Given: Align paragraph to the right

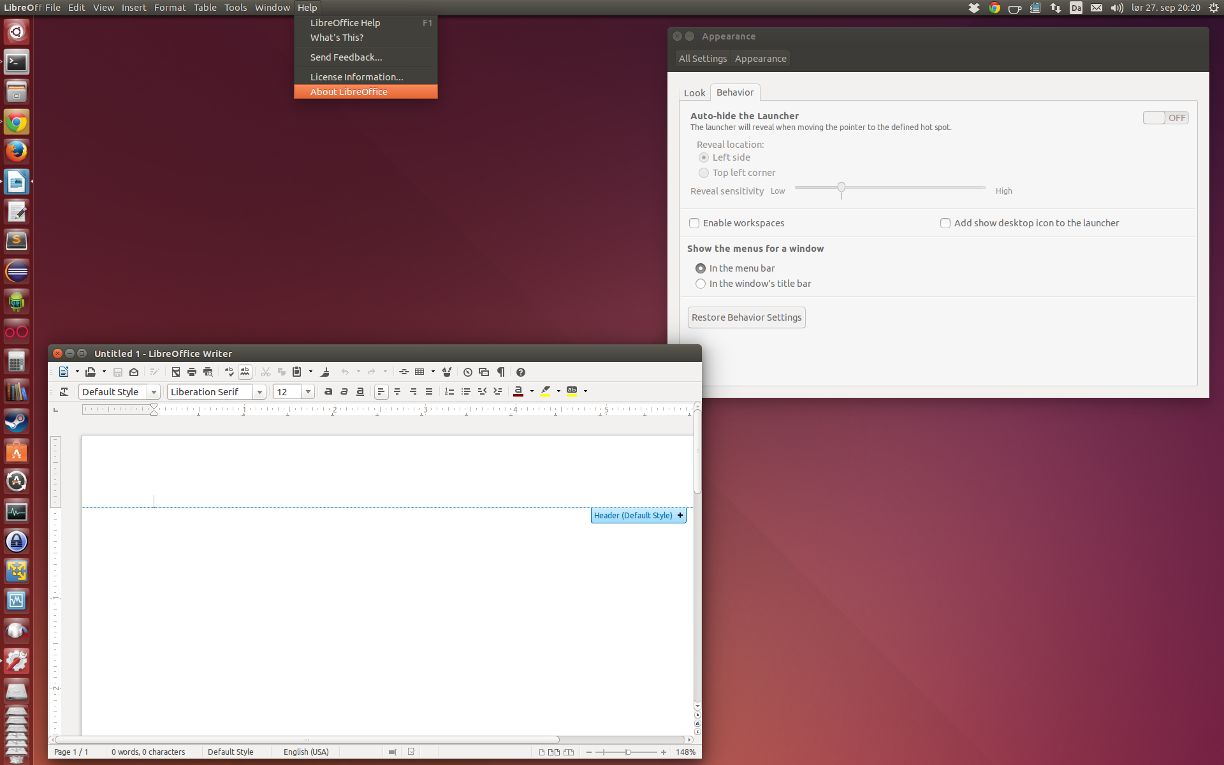Looking at the screenshot, I should 413,391.
